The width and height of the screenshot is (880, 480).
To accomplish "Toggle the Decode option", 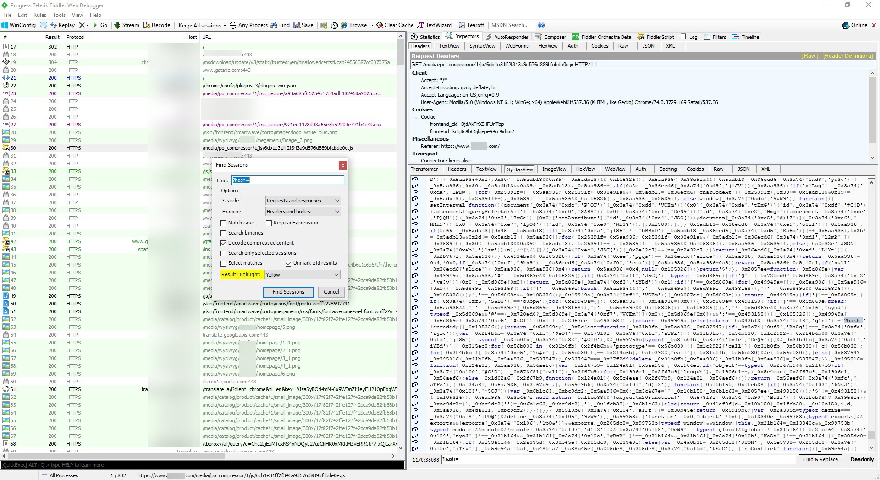I will (157, 25).
